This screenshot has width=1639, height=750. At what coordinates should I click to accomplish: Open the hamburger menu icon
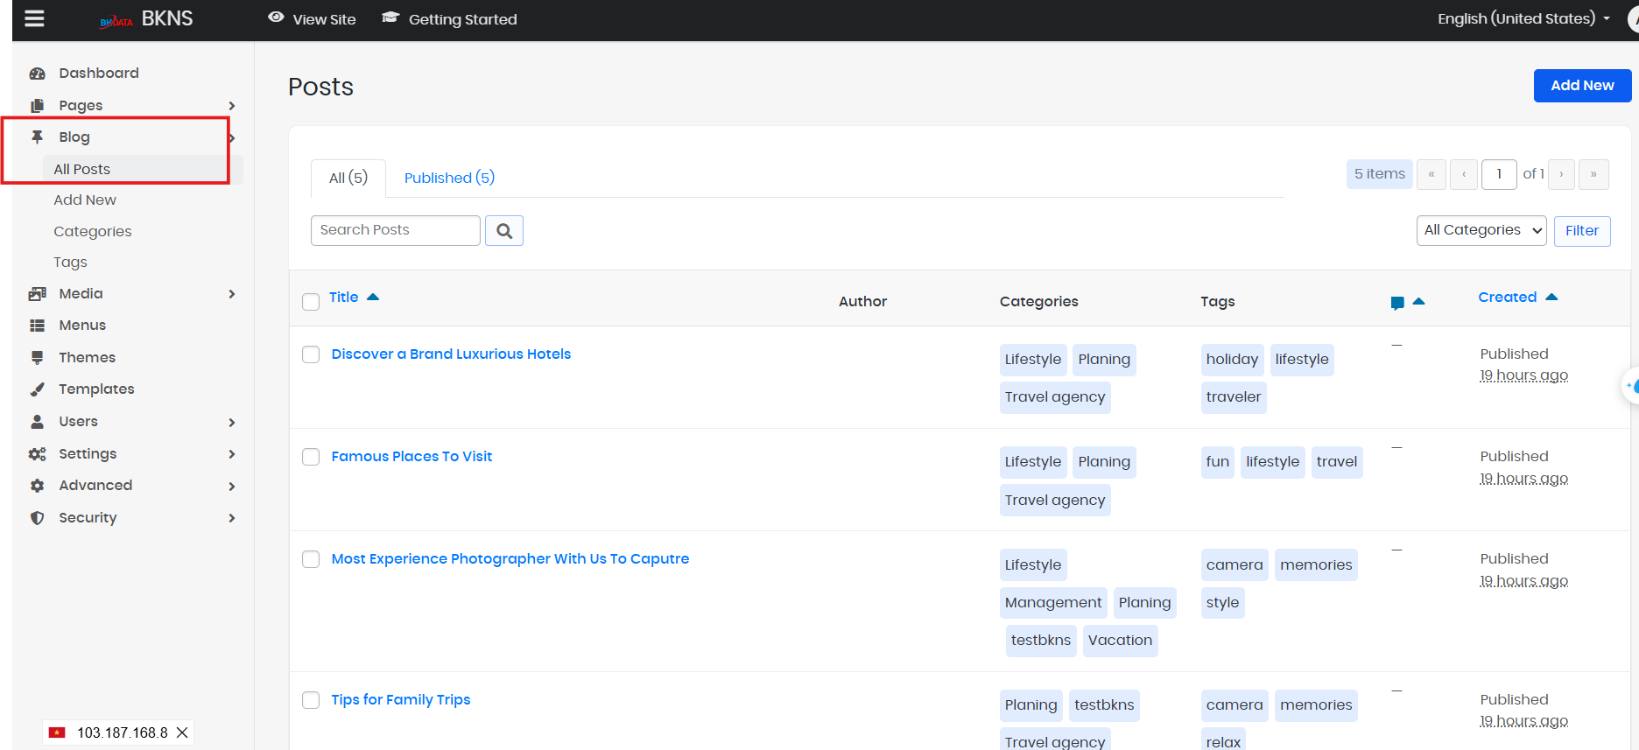tap(34, 18)
